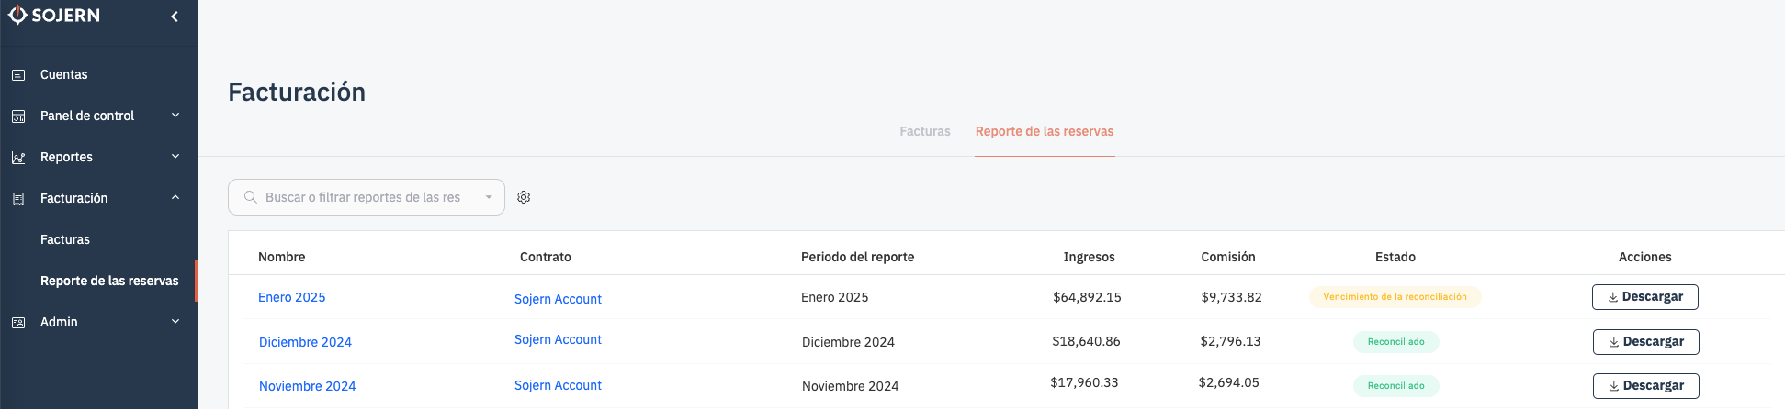Click the Cuentas sidebar icon
The height and width of the screenshot is (409, 1785).
click(18, 75)
